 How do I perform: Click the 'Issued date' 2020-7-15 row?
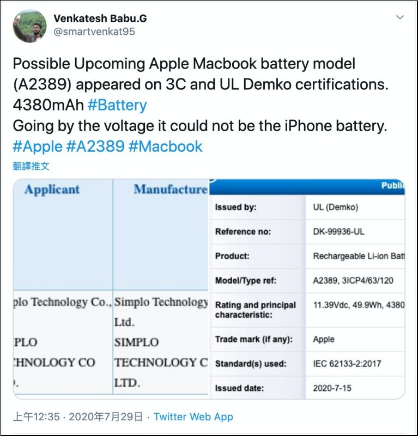(308, 388)
